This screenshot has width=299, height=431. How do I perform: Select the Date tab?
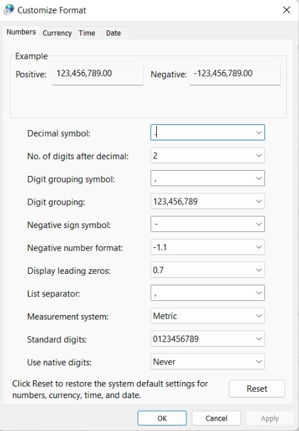pos(113,33)
